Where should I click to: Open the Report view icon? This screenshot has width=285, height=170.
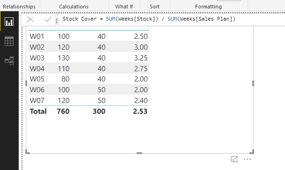pos(9,22)
